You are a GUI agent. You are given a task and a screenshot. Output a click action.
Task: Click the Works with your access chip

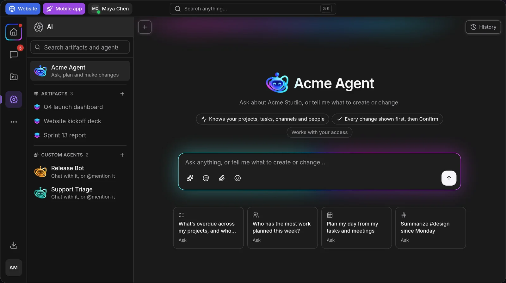319,132
